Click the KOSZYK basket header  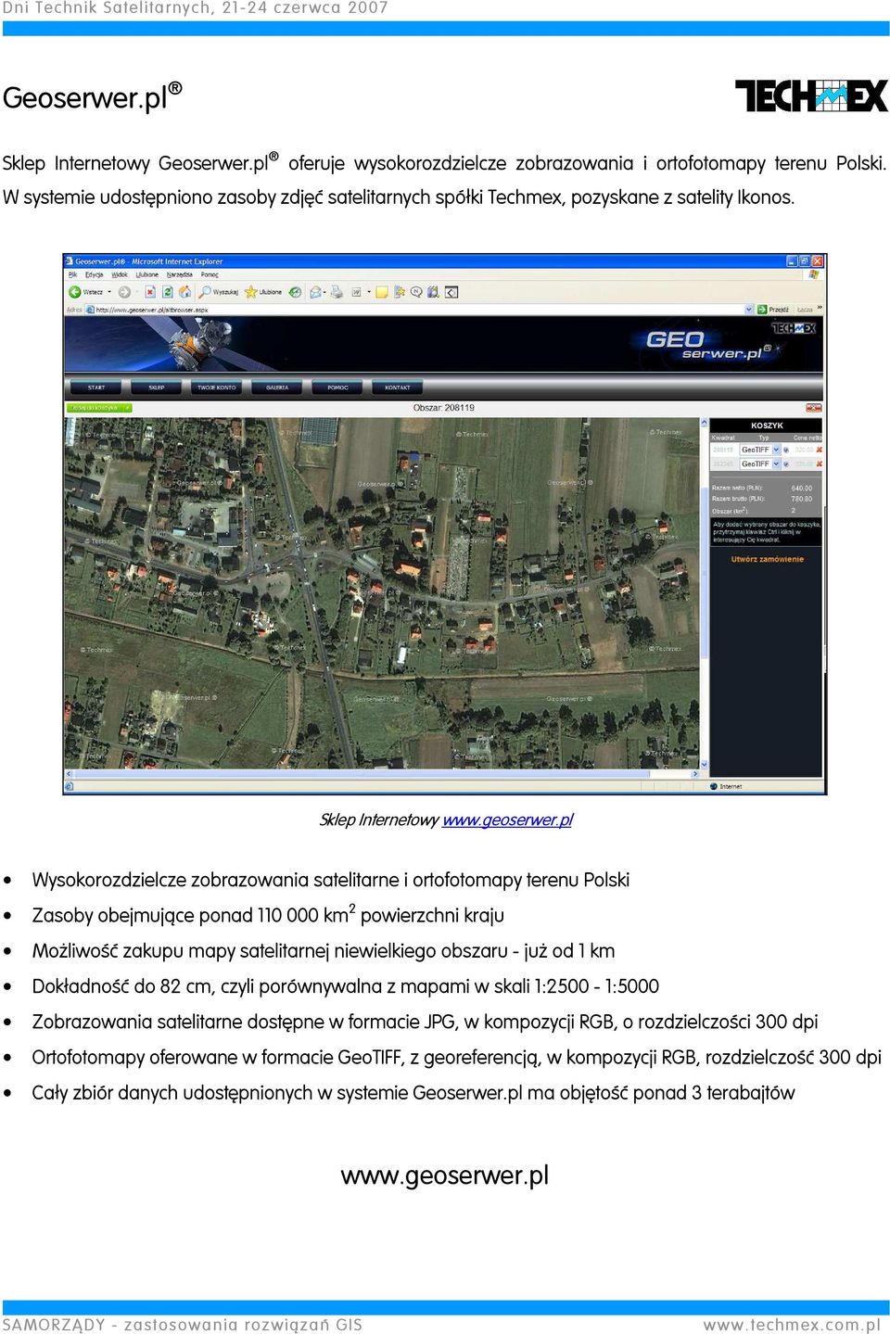point(767,426)
